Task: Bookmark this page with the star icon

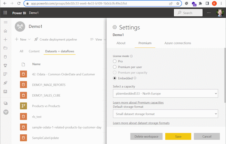Action: 178,4
